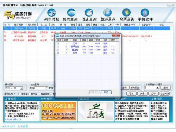Click the 在线升级 online upgrade button

tap(165, 94)
